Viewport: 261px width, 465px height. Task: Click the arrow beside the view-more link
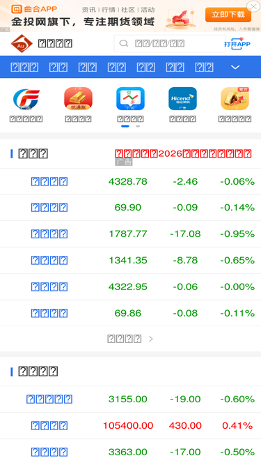[151, 339]
